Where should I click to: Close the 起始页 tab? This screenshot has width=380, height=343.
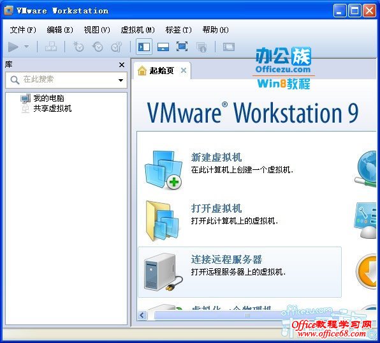pyautogui.click(x=184, y=70)
